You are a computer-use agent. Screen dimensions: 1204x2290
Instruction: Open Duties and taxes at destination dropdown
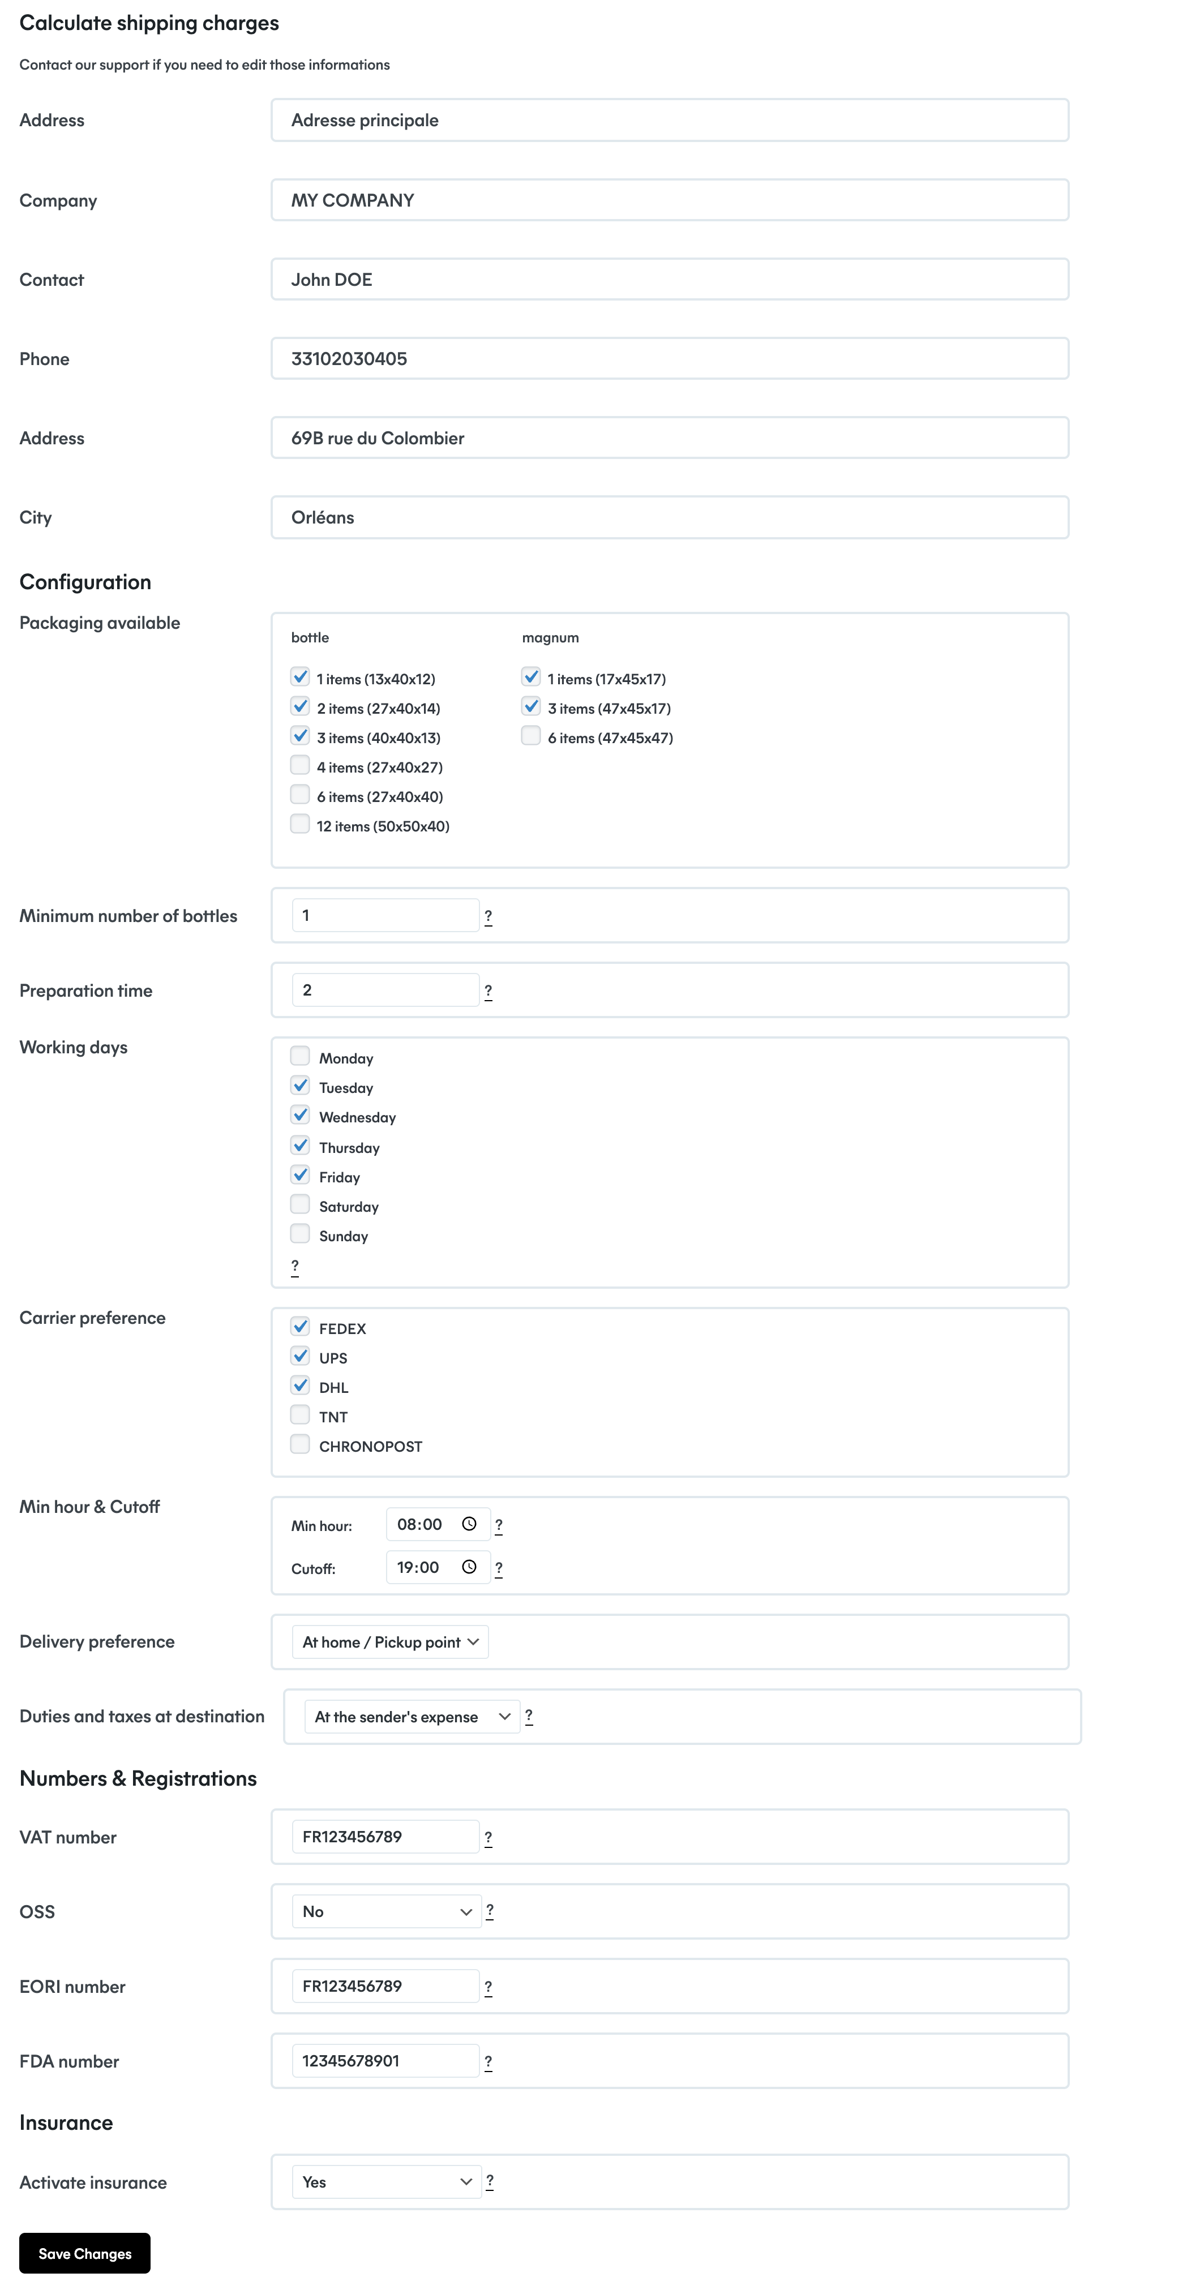pos(412,1717)
